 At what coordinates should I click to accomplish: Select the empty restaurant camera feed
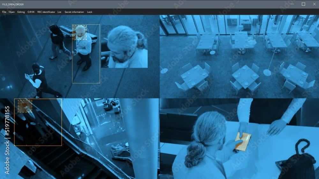pos(239,57)
